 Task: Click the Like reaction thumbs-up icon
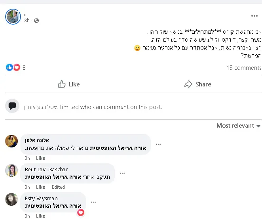9,67
